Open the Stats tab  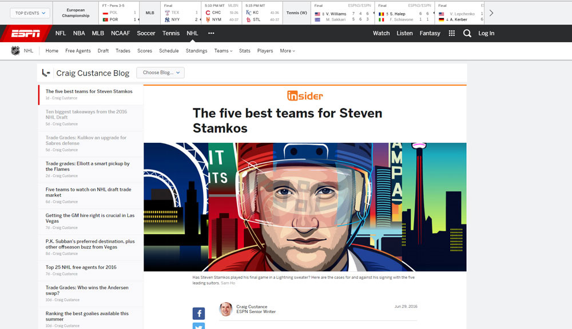[244, 51]
